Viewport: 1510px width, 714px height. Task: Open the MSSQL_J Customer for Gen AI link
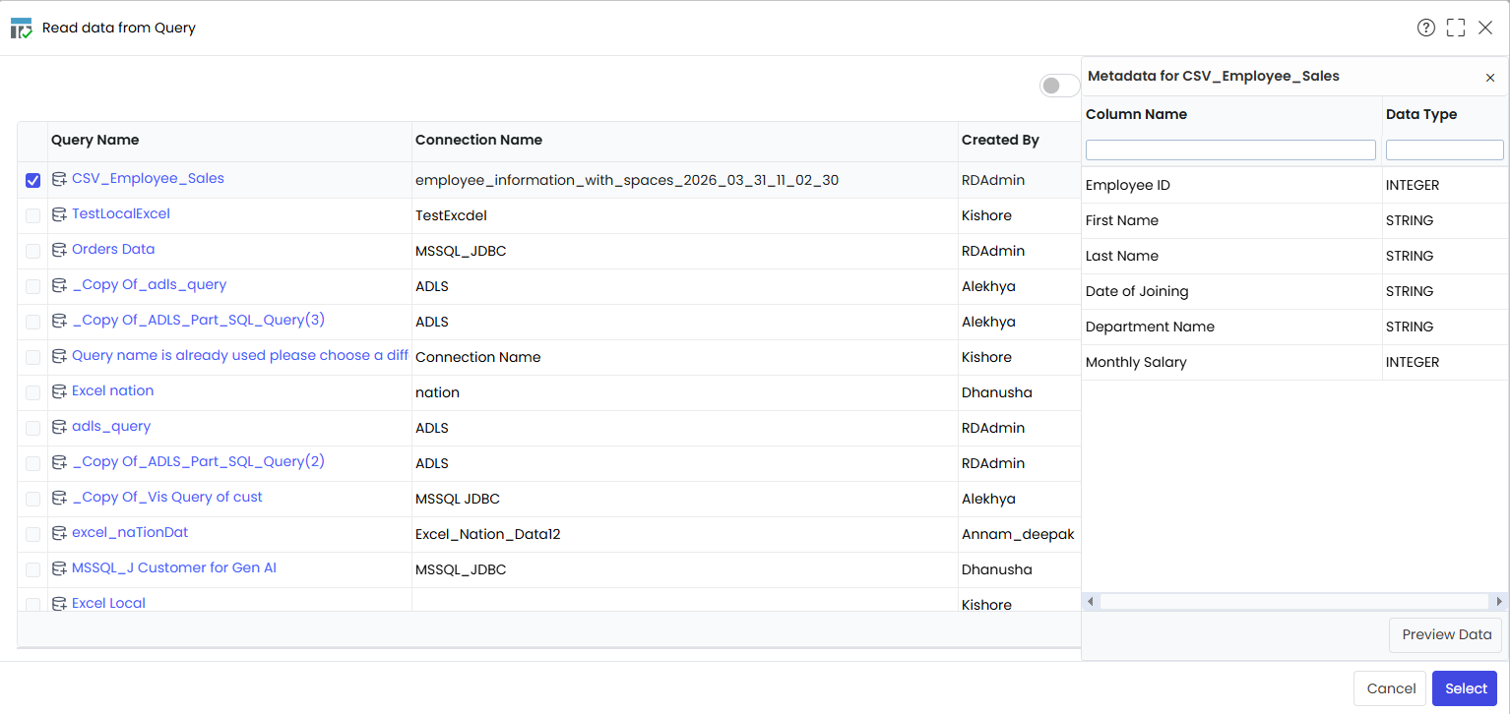pos(174,567)
